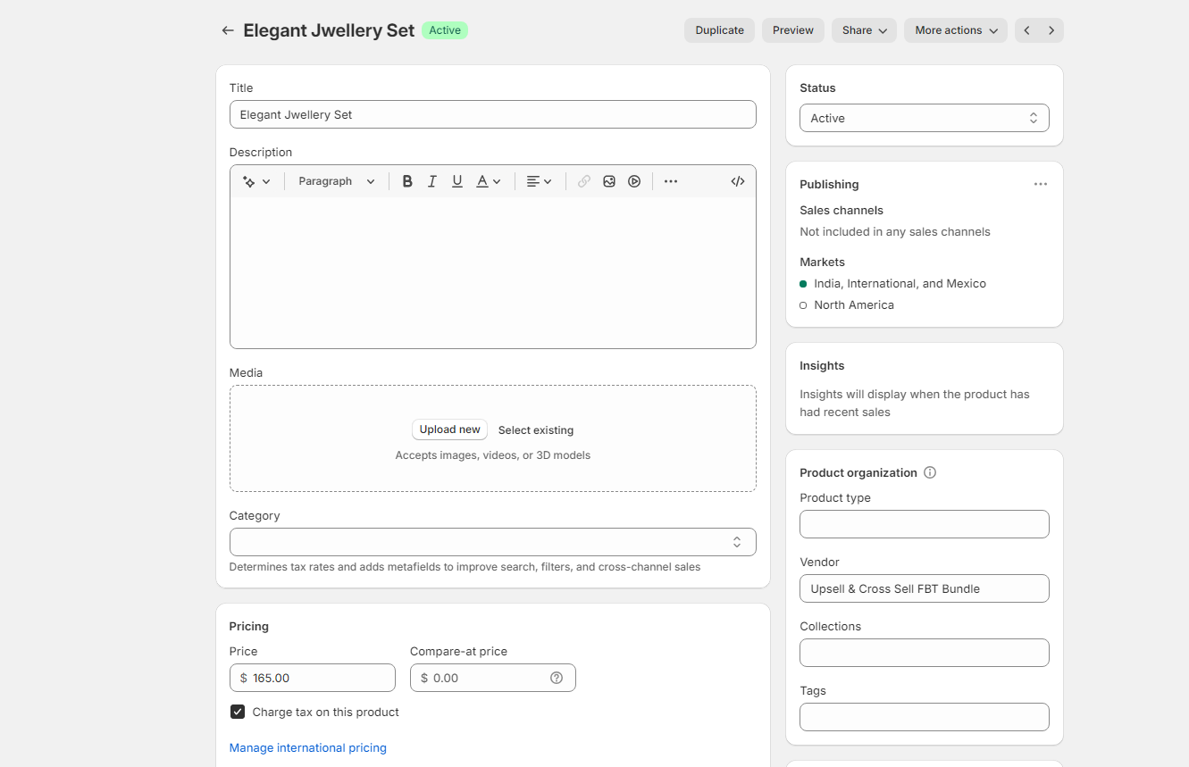Click 'India, International, and Mexico' market

click(900, 283)
